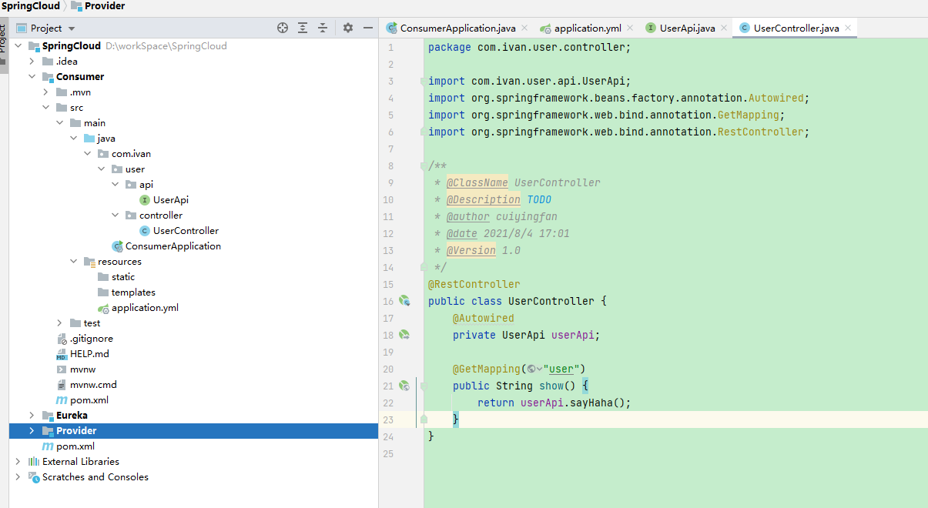Screen dimensions: 928x508
Task: Click the @RestController annotation on line 15
Action: [x=474, y=284]
